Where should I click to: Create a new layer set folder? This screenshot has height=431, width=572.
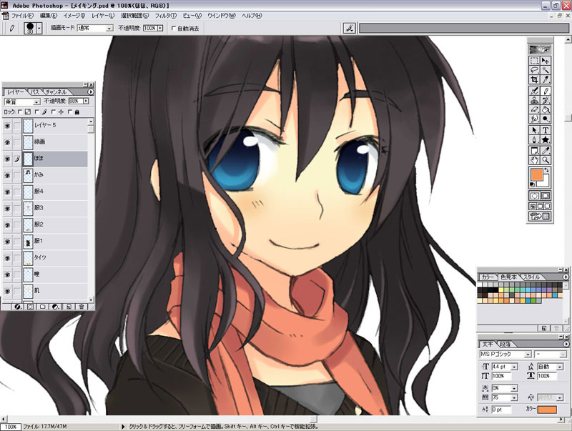[x=43, y=307]
